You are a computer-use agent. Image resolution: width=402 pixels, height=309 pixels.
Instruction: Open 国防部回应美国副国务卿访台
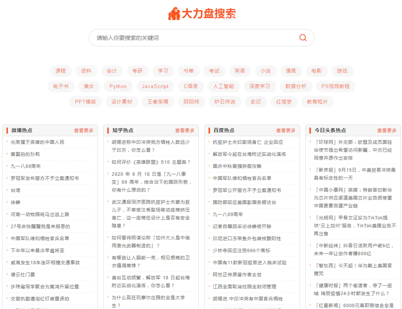coord(244,202)
